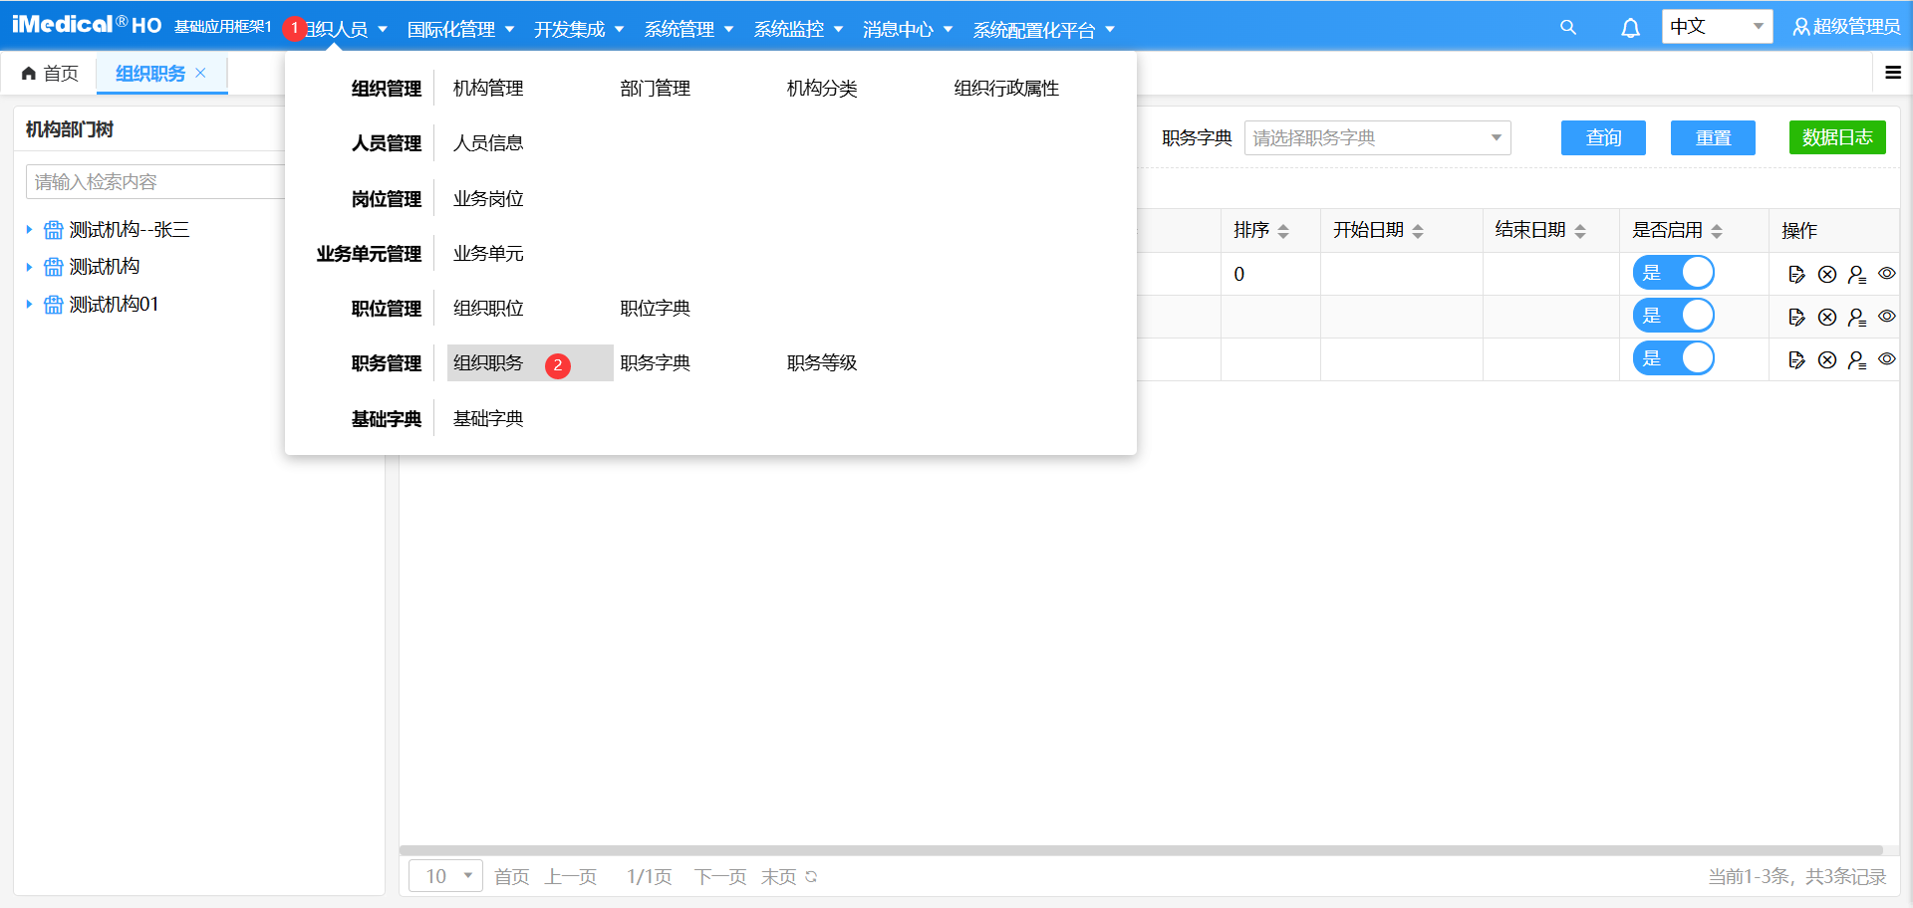Close the 组织职务 tab
The height and width of the screenshot is (908, 1913).
[200, 73]
